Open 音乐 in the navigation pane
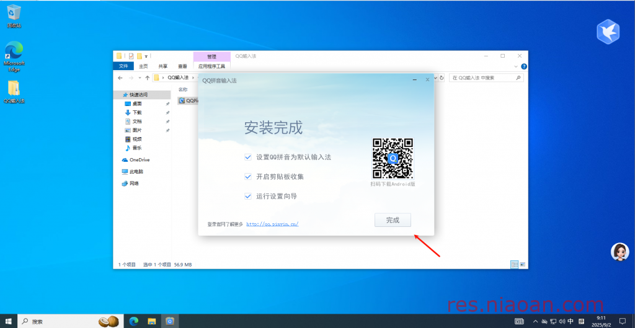The width and height of the screenshot is (635, 328). pyautogui.click(x=137, y=148)
